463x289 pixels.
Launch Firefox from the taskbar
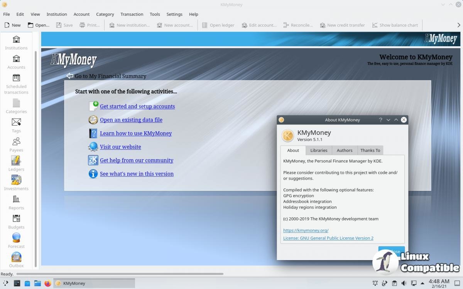[x=47, y=283]
